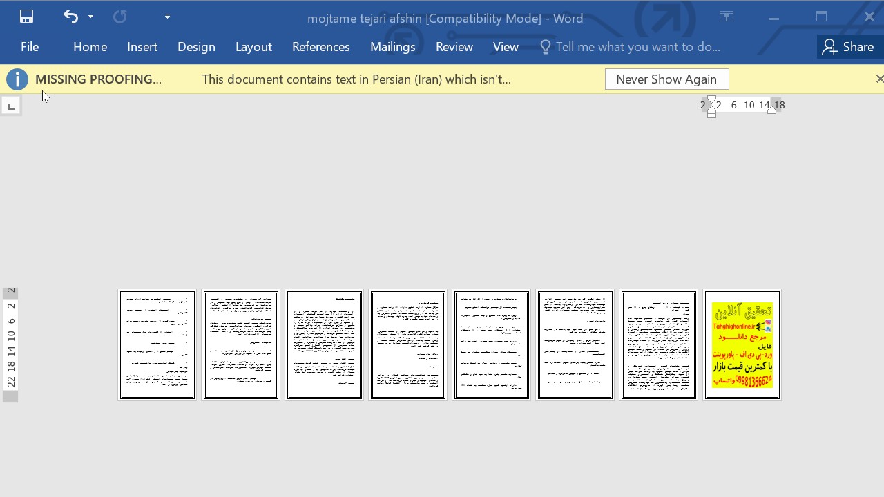Click the Save icon in quick access toolbar
The image size is (884, 497).
pos(26,17)
